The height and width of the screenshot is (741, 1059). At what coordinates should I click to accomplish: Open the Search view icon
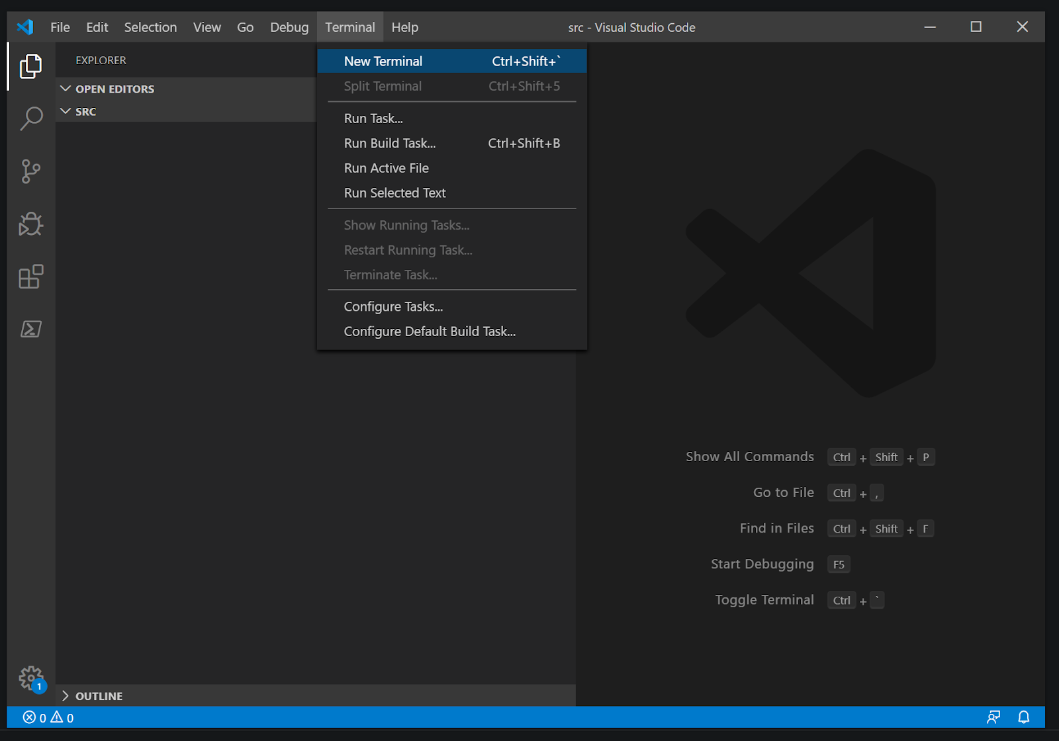pyautogui.click(x=30, y=119)
